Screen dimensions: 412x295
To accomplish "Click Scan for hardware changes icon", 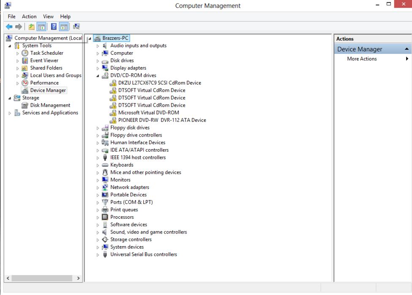I will click(x=76, y=27).
